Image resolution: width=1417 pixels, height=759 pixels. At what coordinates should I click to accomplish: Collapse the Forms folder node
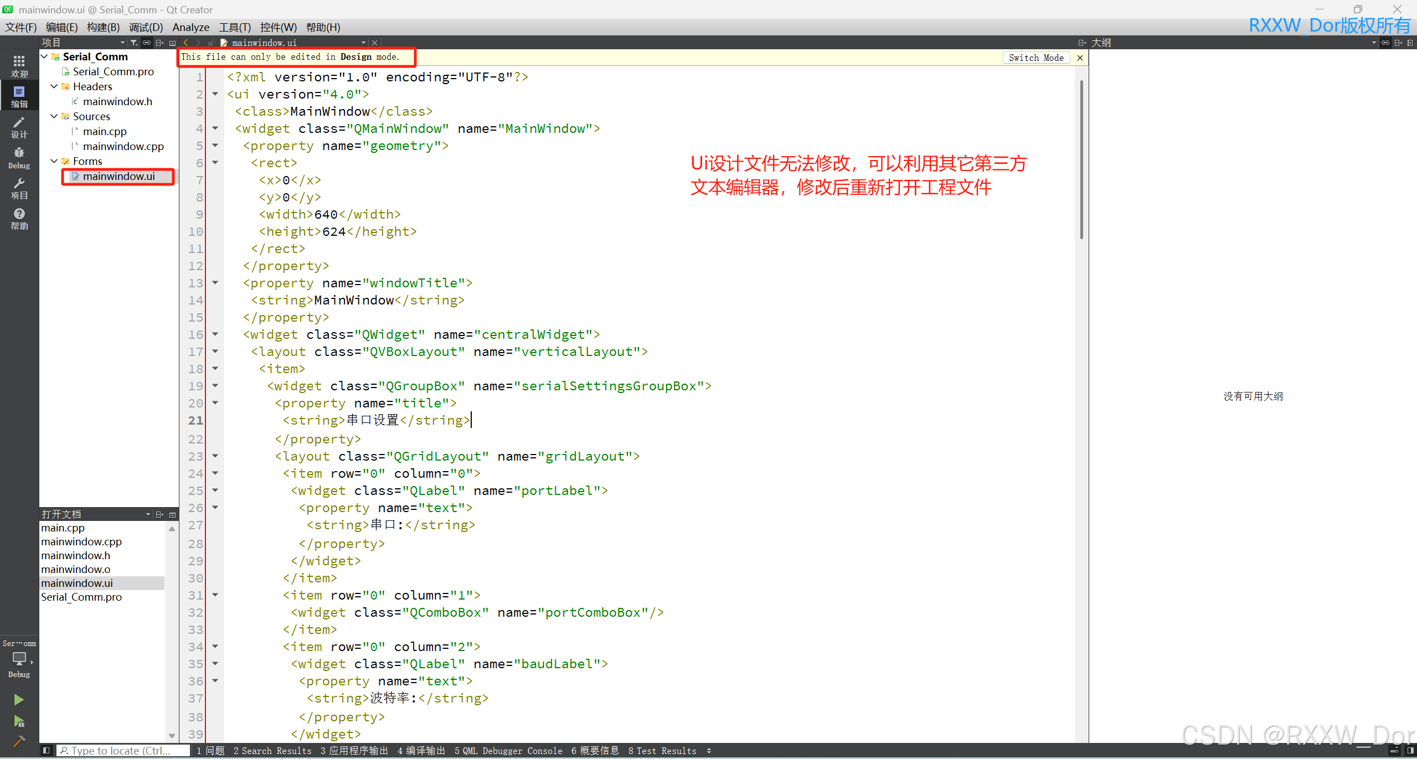coord(54,161)
